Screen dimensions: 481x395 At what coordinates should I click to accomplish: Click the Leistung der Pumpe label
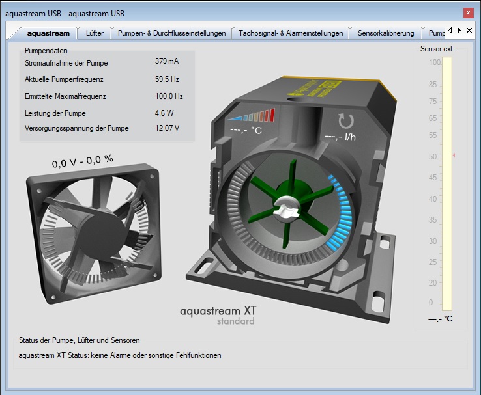(55, 113)
